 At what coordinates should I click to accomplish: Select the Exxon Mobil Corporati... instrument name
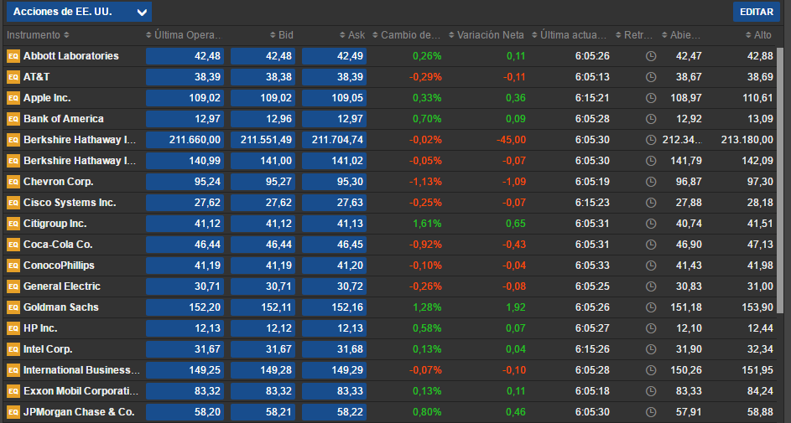(x=81, y=391)
